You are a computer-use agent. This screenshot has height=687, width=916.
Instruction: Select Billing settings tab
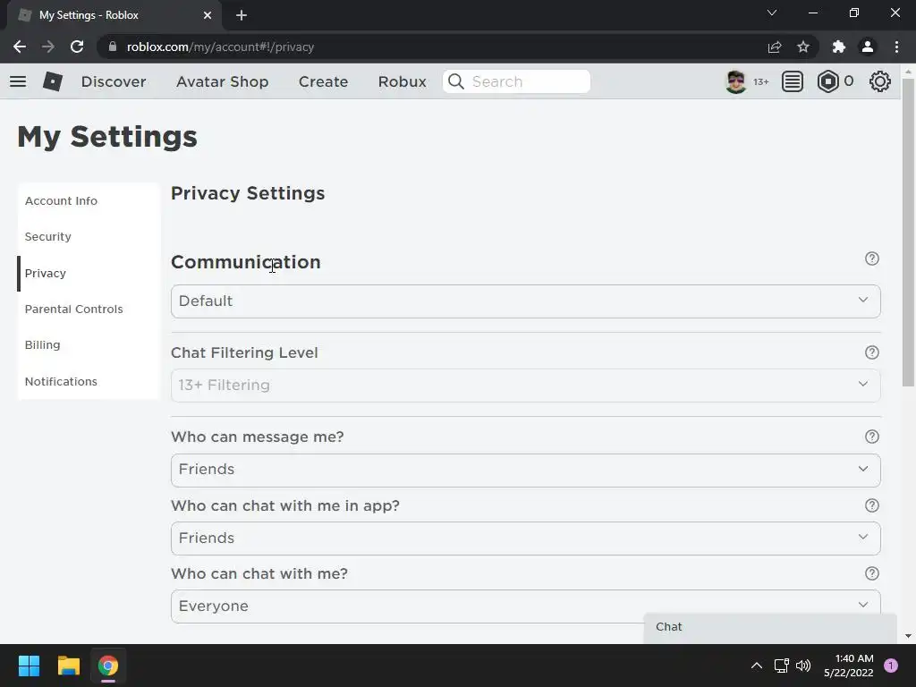pos(89,344)
